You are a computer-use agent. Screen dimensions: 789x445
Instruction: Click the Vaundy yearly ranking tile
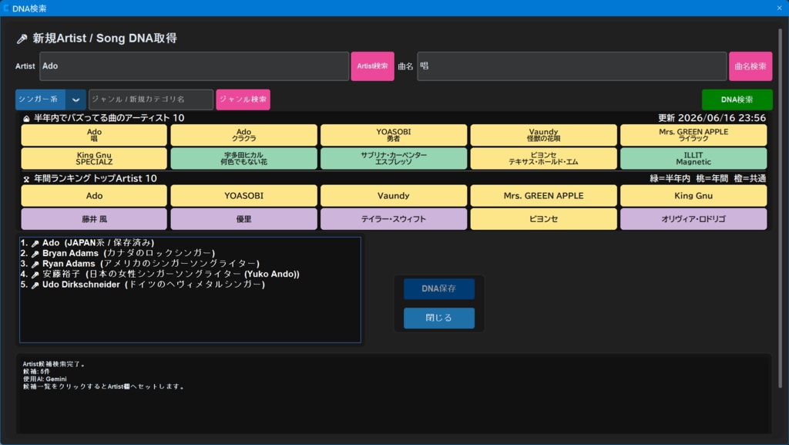(394, 196)
